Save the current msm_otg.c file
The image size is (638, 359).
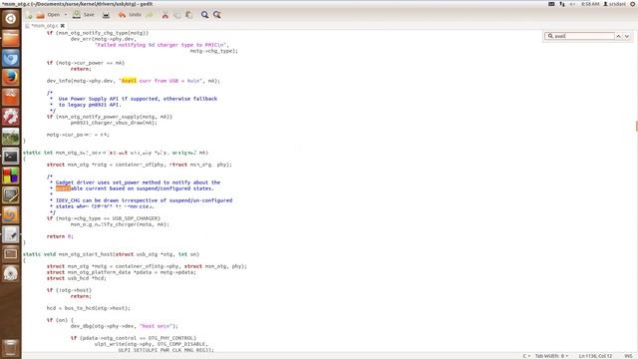pos(84,15)
